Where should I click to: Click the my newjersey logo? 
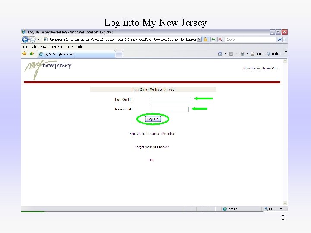(48, 69)
